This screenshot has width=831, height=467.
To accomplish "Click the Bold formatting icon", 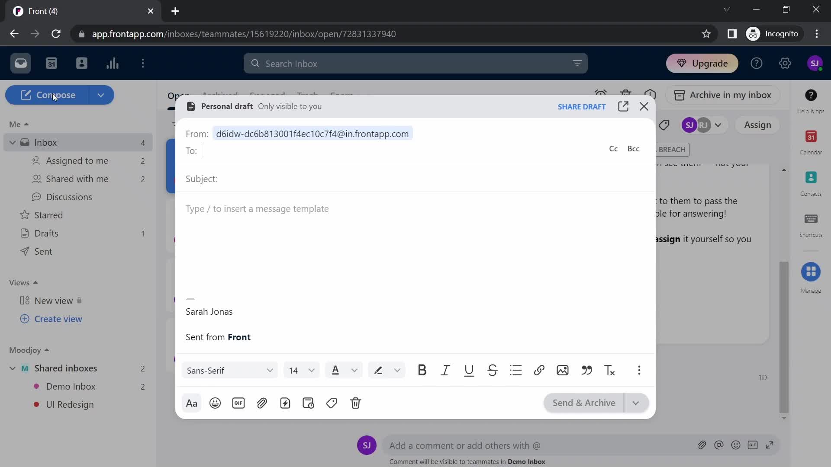I will 422,370.
